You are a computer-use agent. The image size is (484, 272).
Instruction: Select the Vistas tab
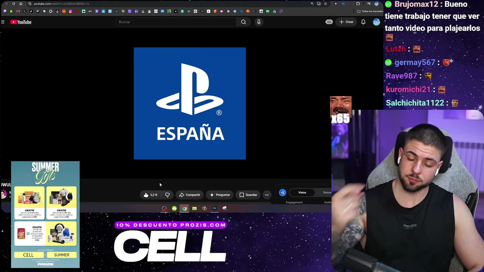pyautogui.click(x=302, y=193)
